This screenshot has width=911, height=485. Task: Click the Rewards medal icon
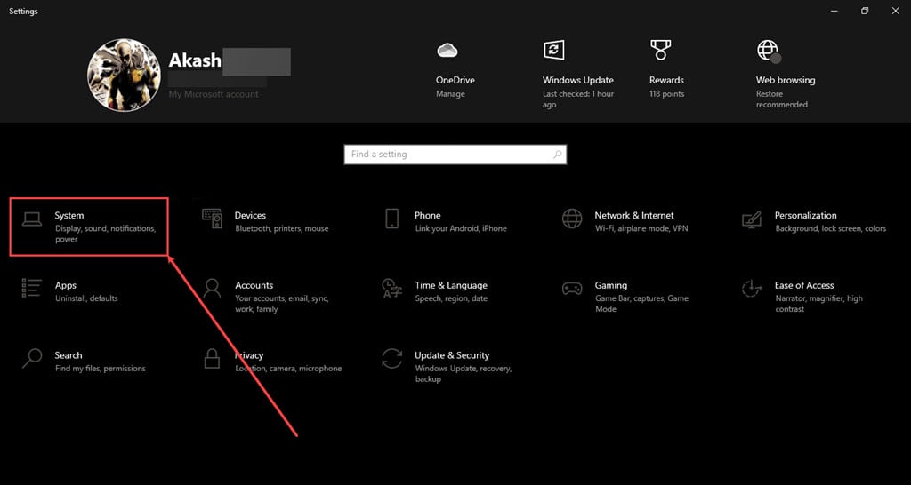[x=661, y=50]
